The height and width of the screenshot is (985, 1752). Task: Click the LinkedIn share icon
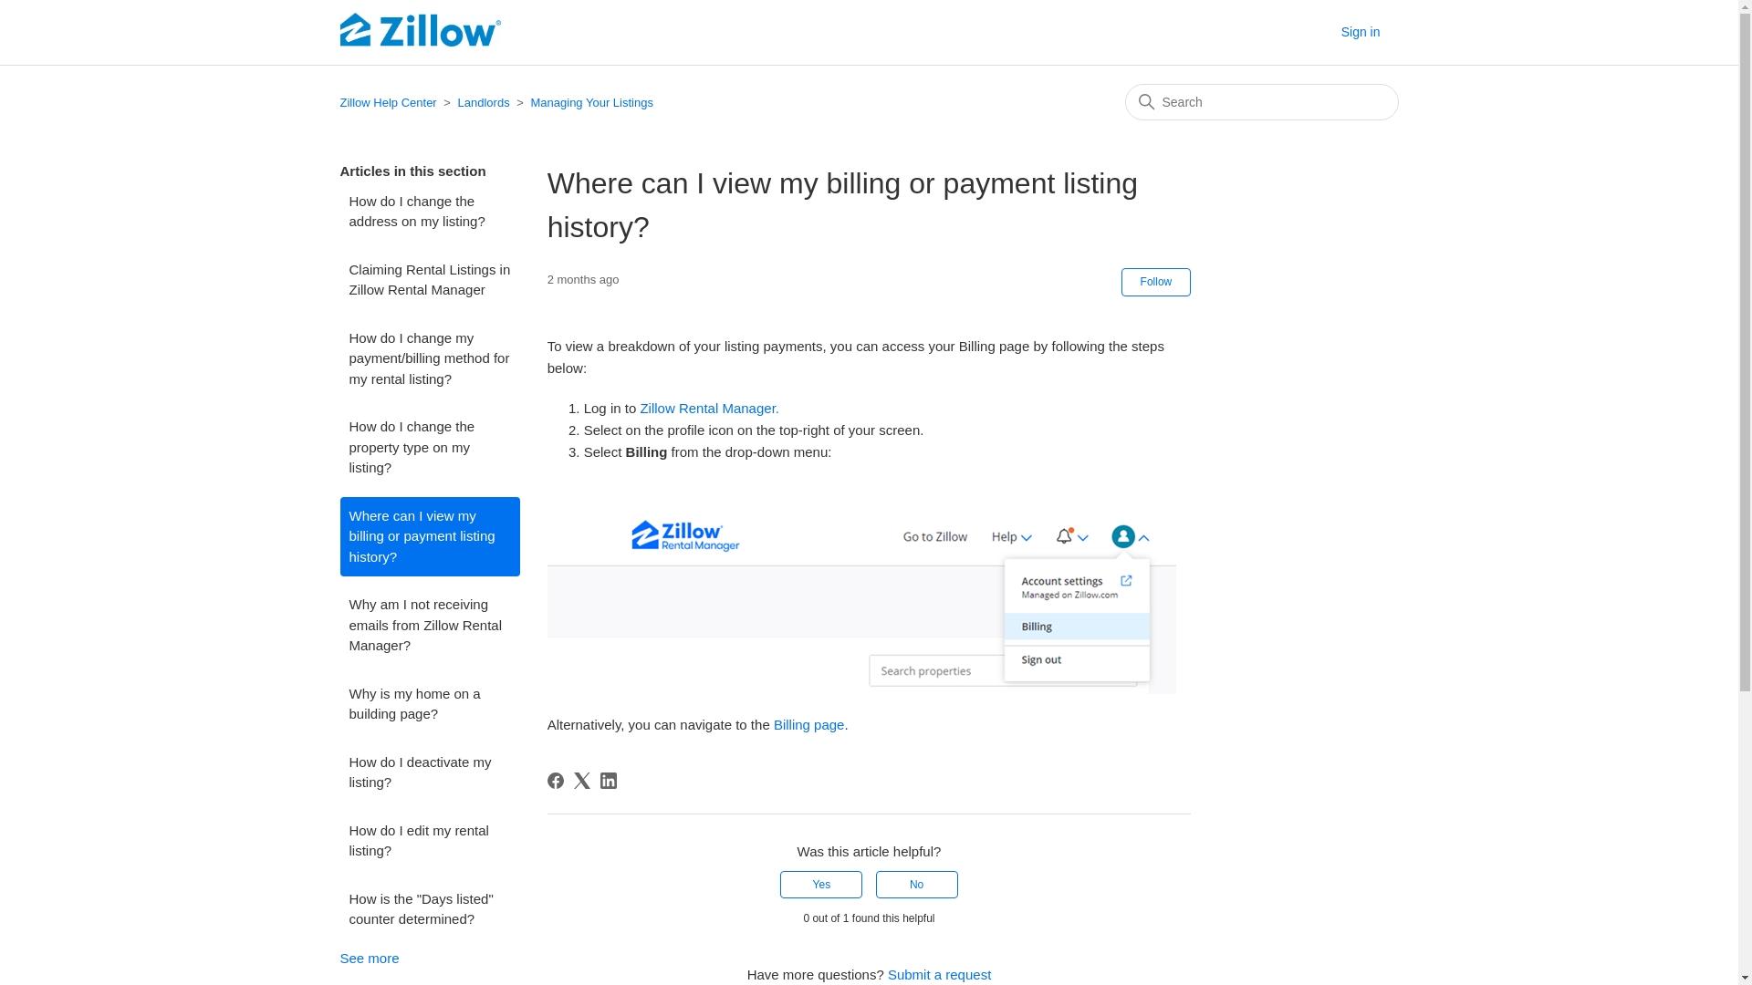pyautogui.click(x=609, y=780)
